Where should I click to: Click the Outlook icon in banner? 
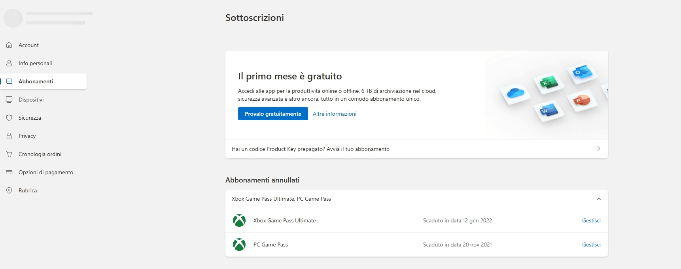click(x=582, y=72)
